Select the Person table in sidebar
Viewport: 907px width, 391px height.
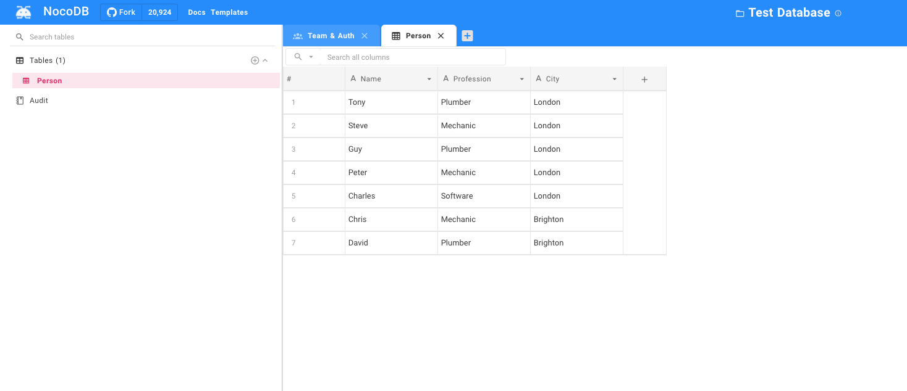(146, 81)
